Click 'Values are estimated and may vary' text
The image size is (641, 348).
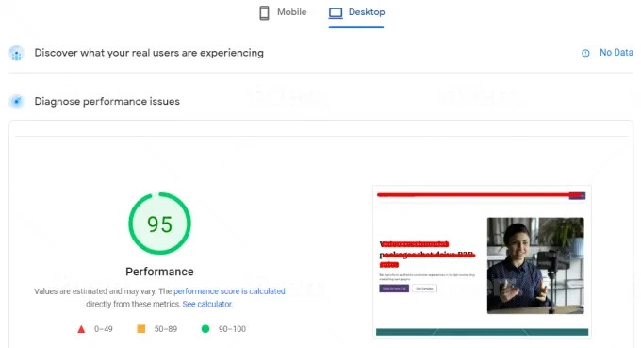coord(95,291)
